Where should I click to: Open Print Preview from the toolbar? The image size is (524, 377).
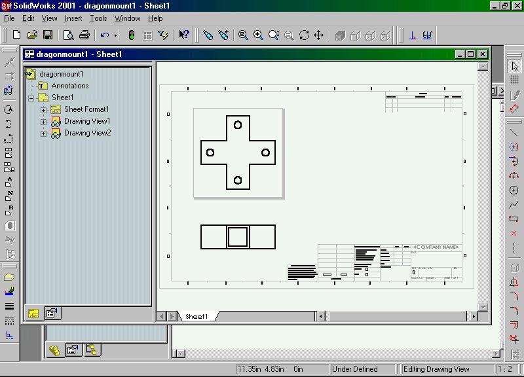tap(69, 35)
